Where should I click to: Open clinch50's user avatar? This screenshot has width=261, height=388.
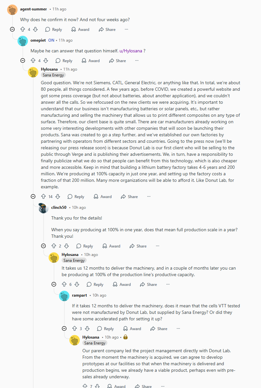click(x=43, y=208)
